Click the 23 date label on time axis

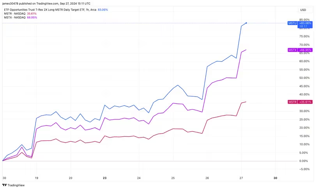(x=105, y=178)
